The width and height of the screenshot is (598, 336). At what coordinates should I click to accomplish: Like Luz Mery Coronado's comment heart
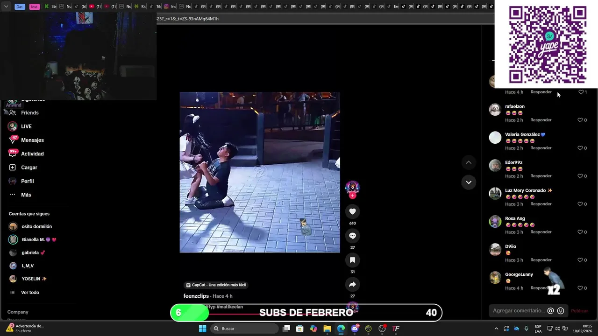580,204
